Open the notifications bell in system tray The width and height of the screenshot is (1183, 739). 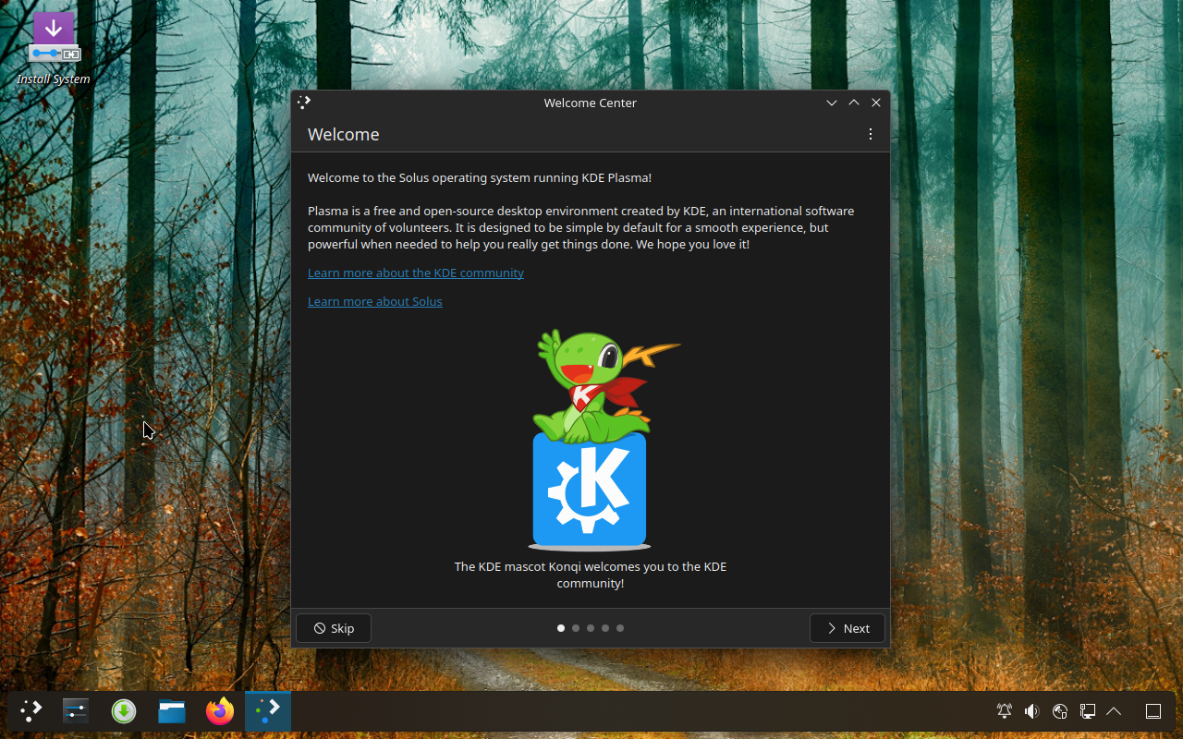(1005, 711)
